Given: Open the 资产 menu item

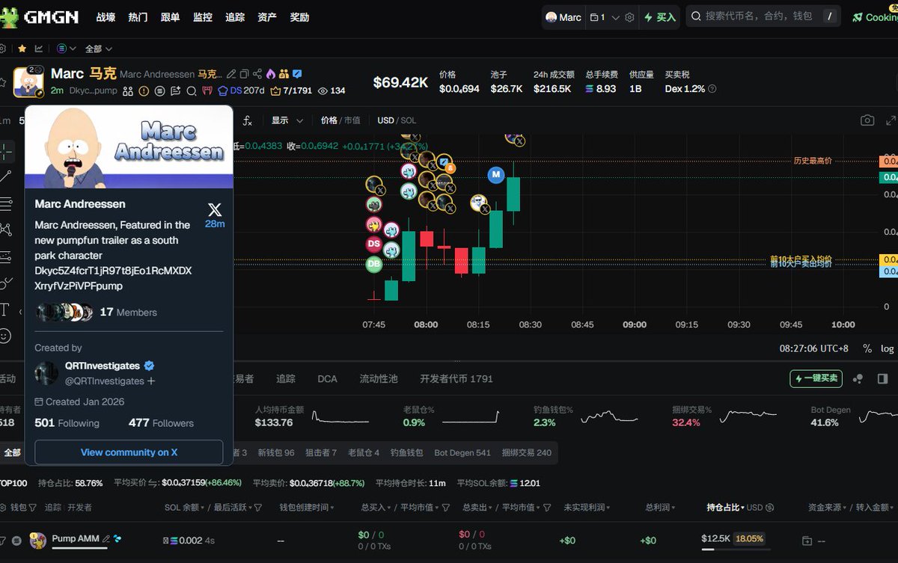Looking at the screenshot, I should pos(267,17).
